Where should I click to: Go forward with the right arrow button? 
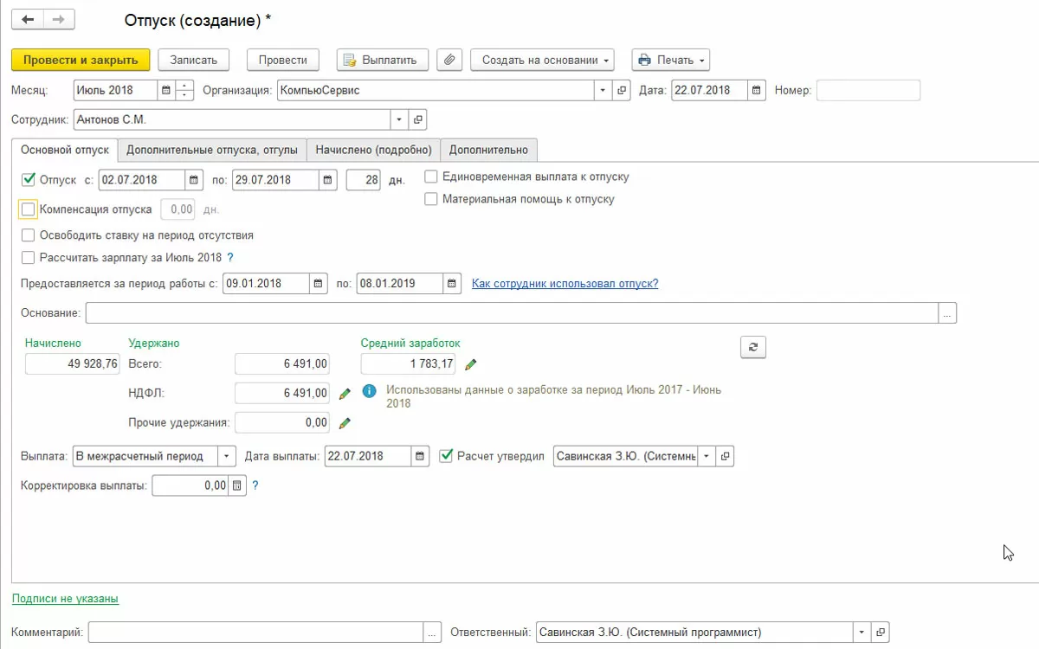point(59,19)
